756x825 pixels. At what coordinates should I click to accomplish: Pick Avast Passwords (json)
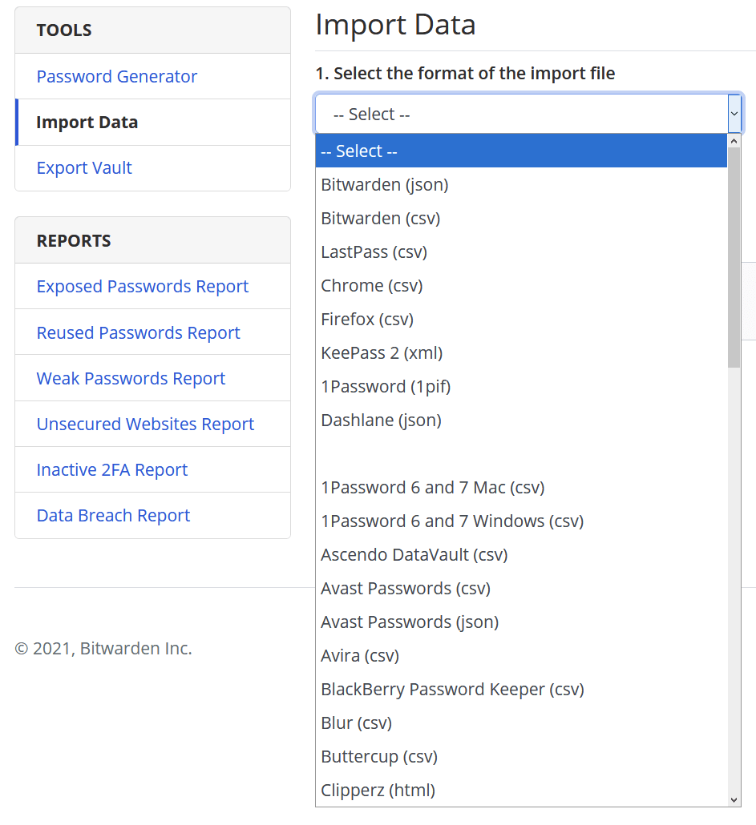521,622
